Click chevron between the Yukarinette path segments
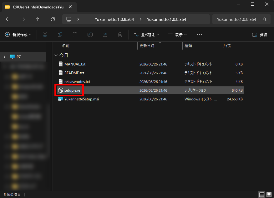The height and width of the screenshot is (198, 274). click(140, 19)
